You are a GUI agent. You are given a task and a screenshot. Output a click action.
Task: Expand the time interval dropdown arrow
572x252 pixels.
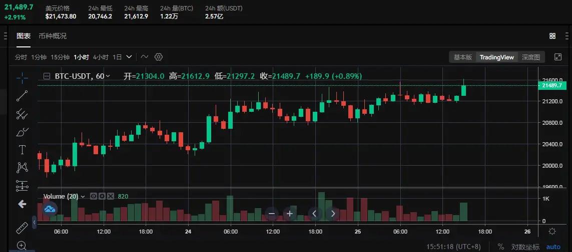pos(129,57)
